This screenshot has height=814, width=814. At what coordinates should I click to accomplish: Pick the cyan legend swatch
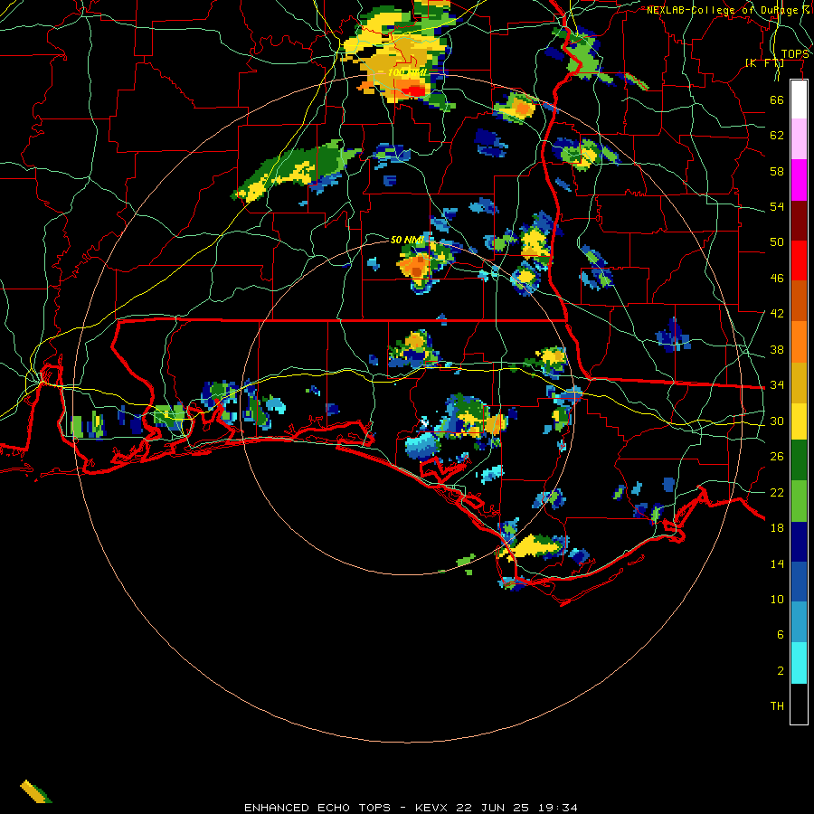pyautogui.click(x=799, y=663)
